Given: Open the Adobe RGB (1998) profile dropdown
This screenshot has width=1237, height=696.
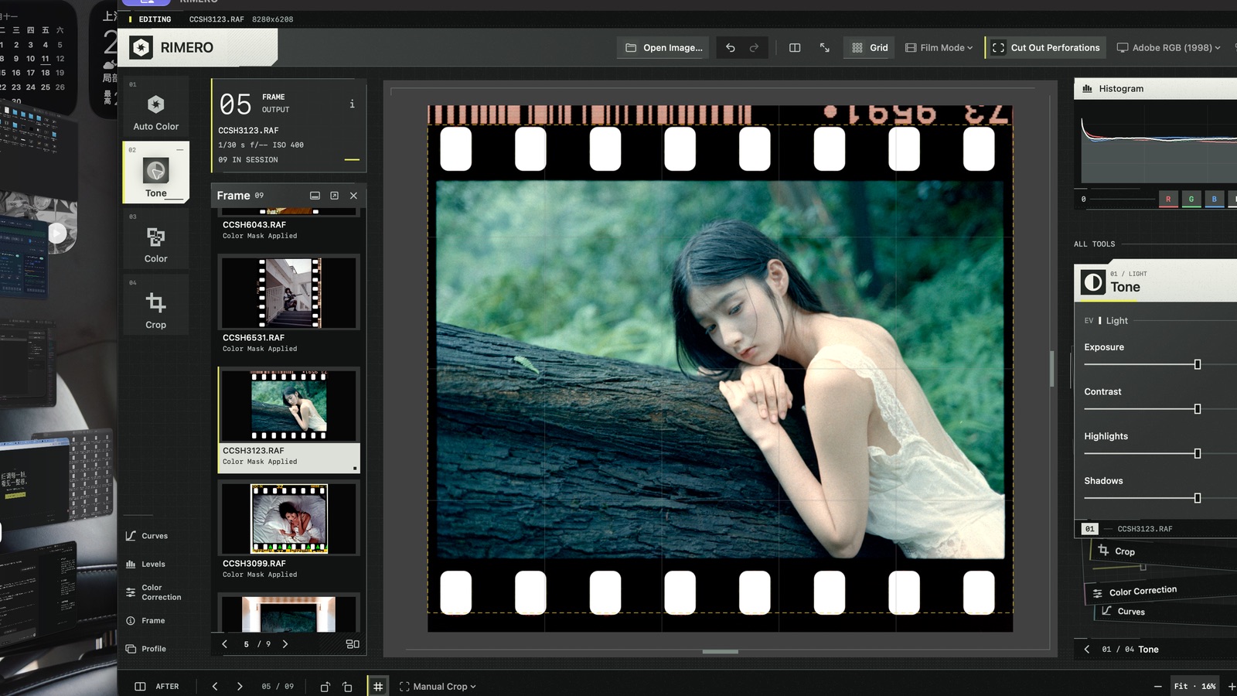Looking at the screenshot, I should [x=1168, y=48].
